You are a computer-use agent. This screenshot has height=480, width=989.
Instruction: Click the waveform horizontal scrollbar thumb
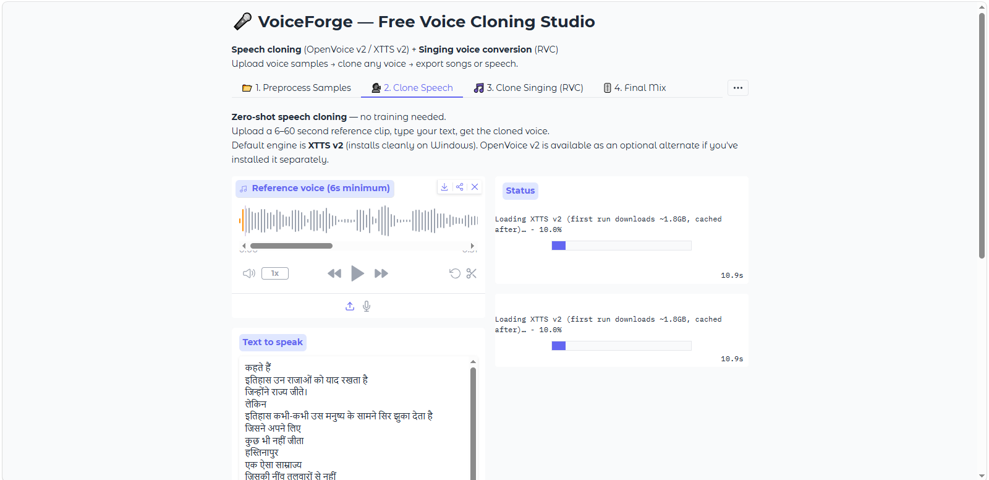(x=291, y=246)
